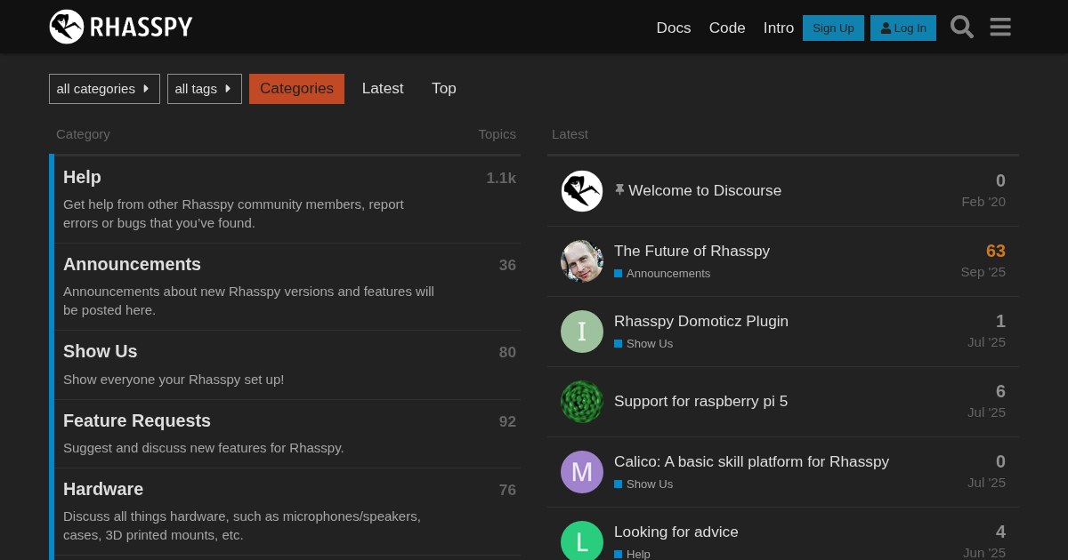Click the Topics column header
Viewport: 1068px width, 560px height.
(497, 134)
